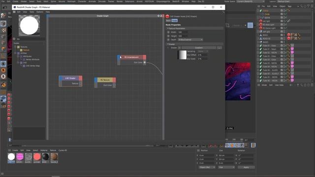Screen dimensions: 315x177
Task: Click the white S snap icon in the left toolbar
Action: coord(3,77)
